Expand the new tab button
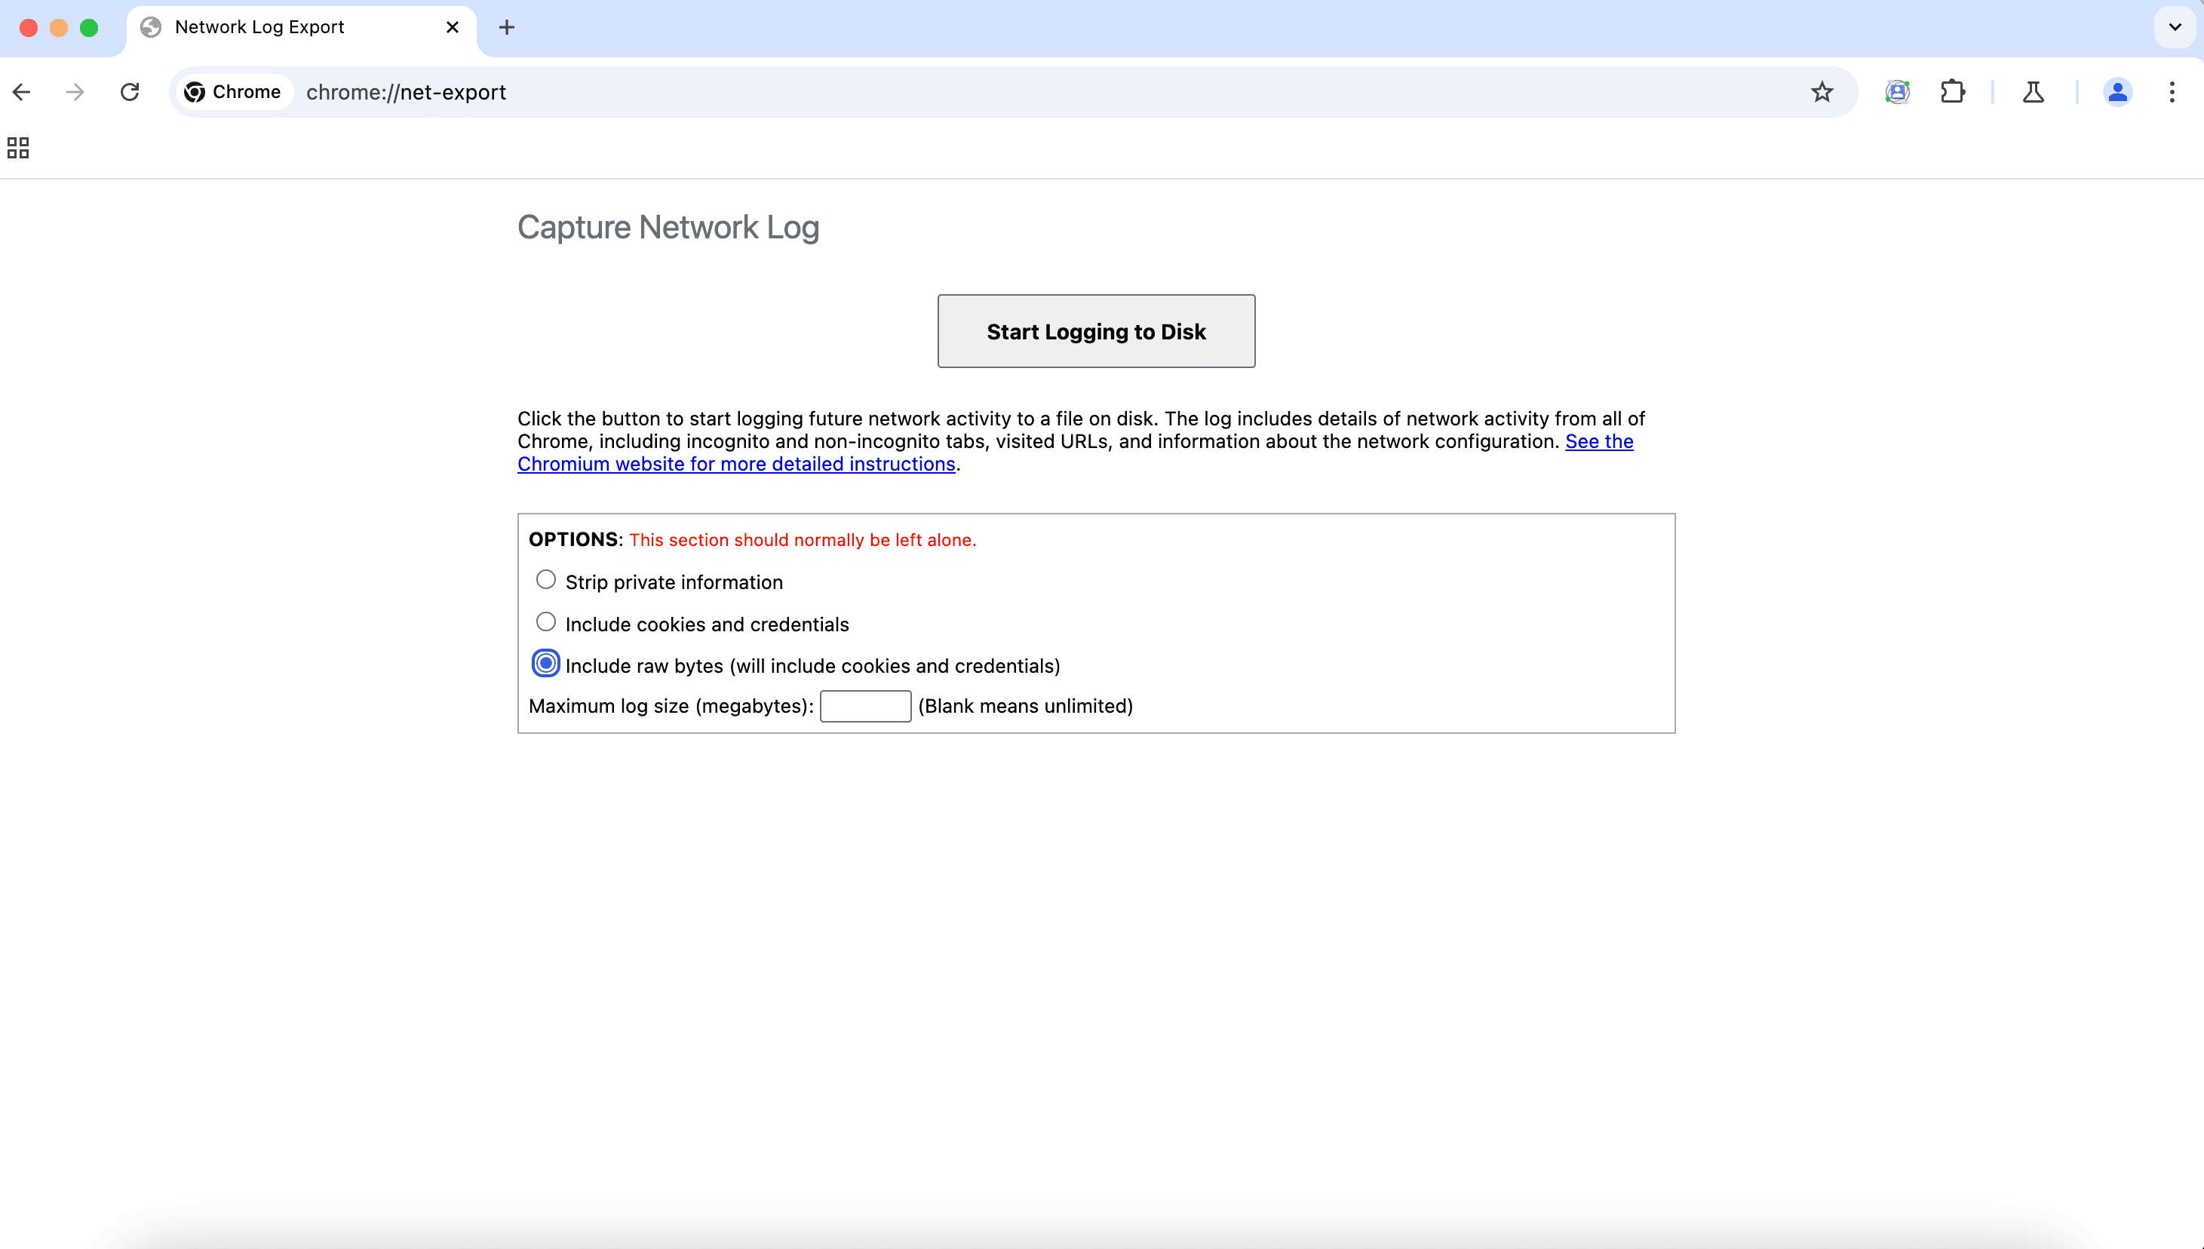This screenshot has height=1249, width=2204. click(x=507, y=27)
